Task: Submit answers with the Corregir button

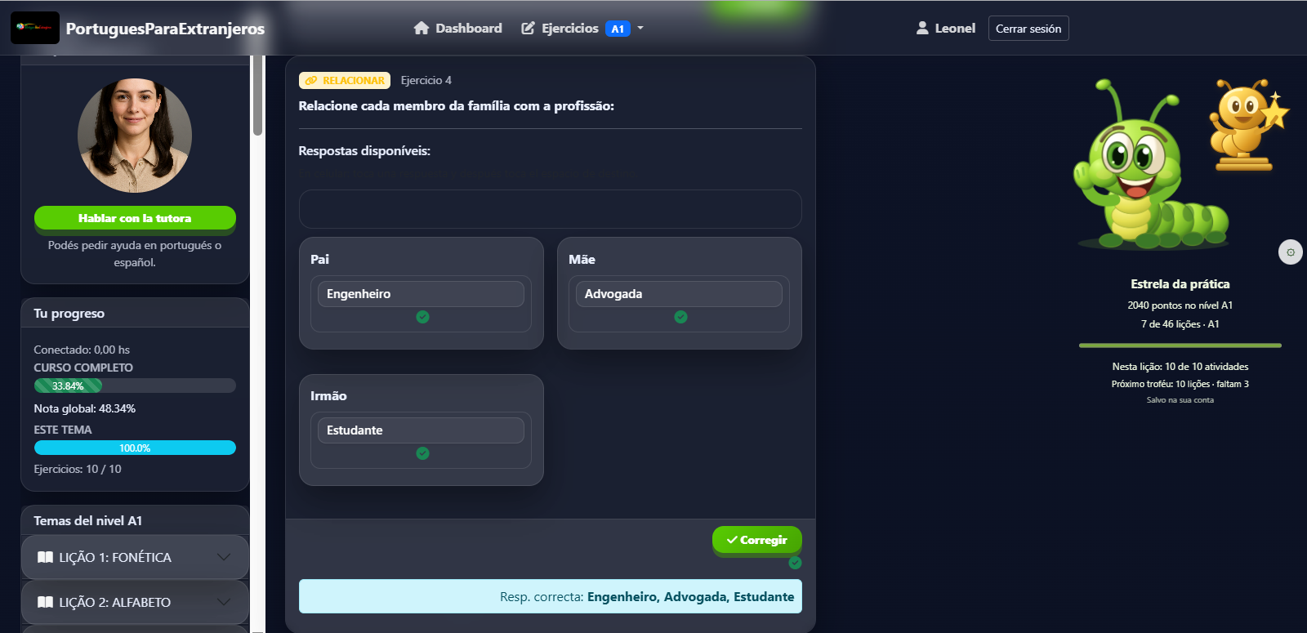Action: [x=757, y=540]
